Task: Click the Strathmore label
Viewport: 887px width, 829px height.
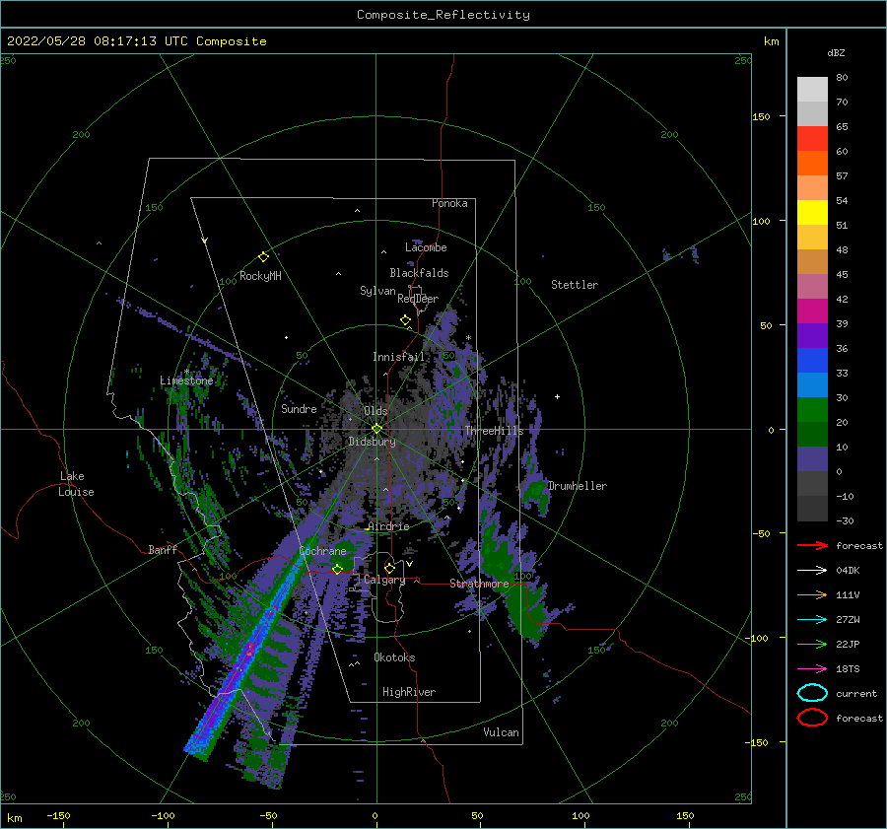Action: click(x=479, y=583)
